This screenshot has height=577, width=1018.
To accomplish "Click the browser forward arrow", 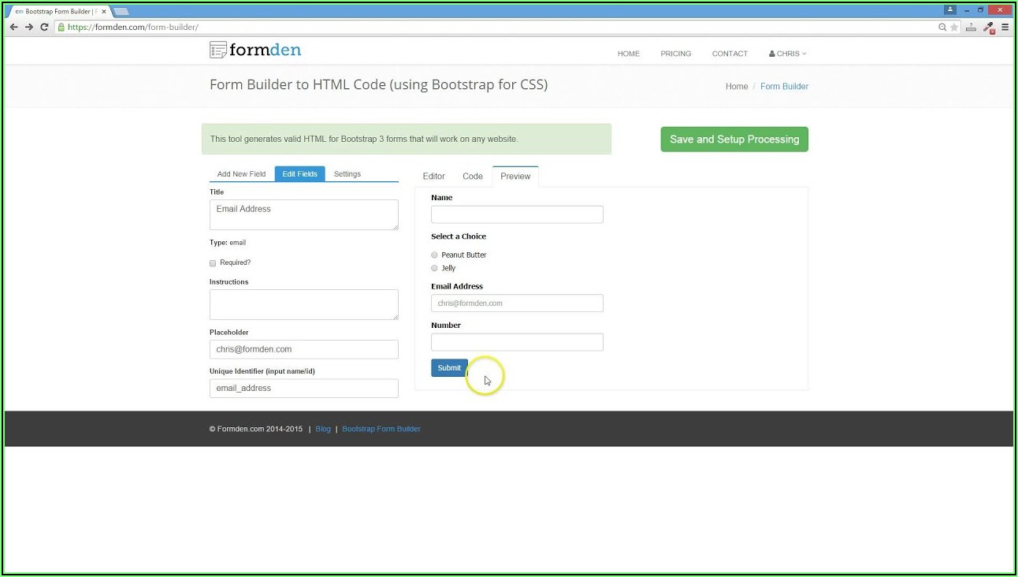I will (x=29, y=27).
